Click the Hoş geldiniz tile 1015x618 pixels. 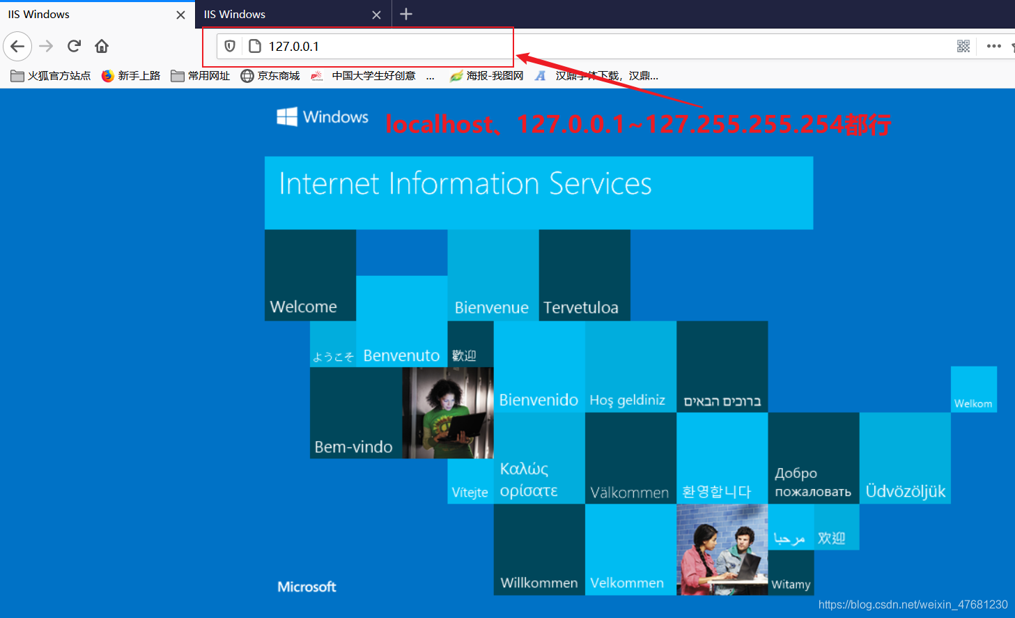click(x=630, y=366)
